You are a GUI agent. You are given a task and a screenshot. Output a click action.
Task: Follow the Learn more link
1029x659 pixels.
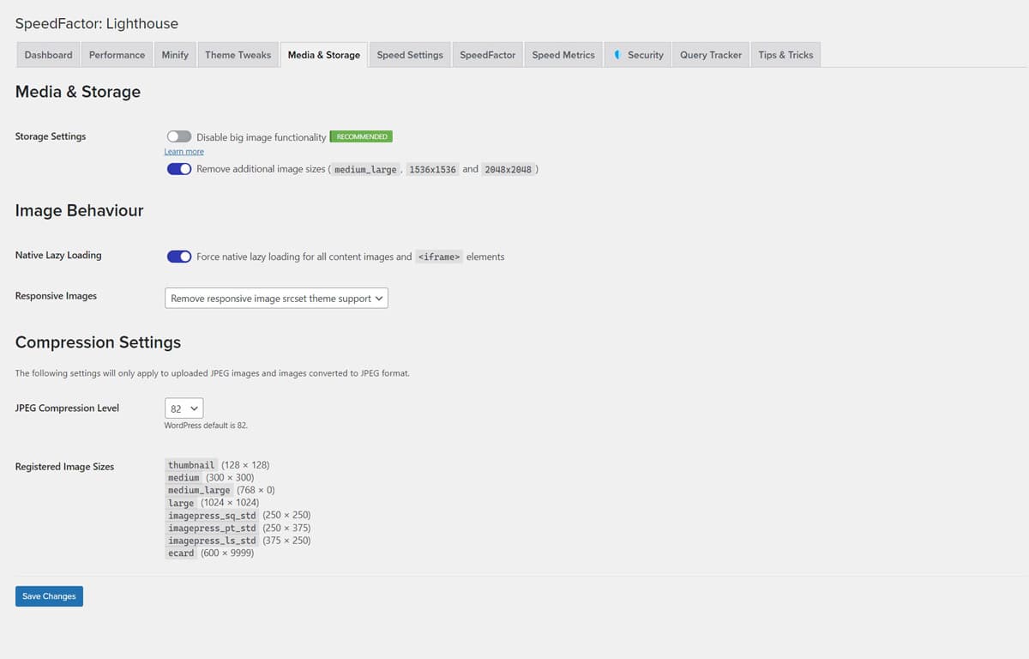[x=184, y=152]
